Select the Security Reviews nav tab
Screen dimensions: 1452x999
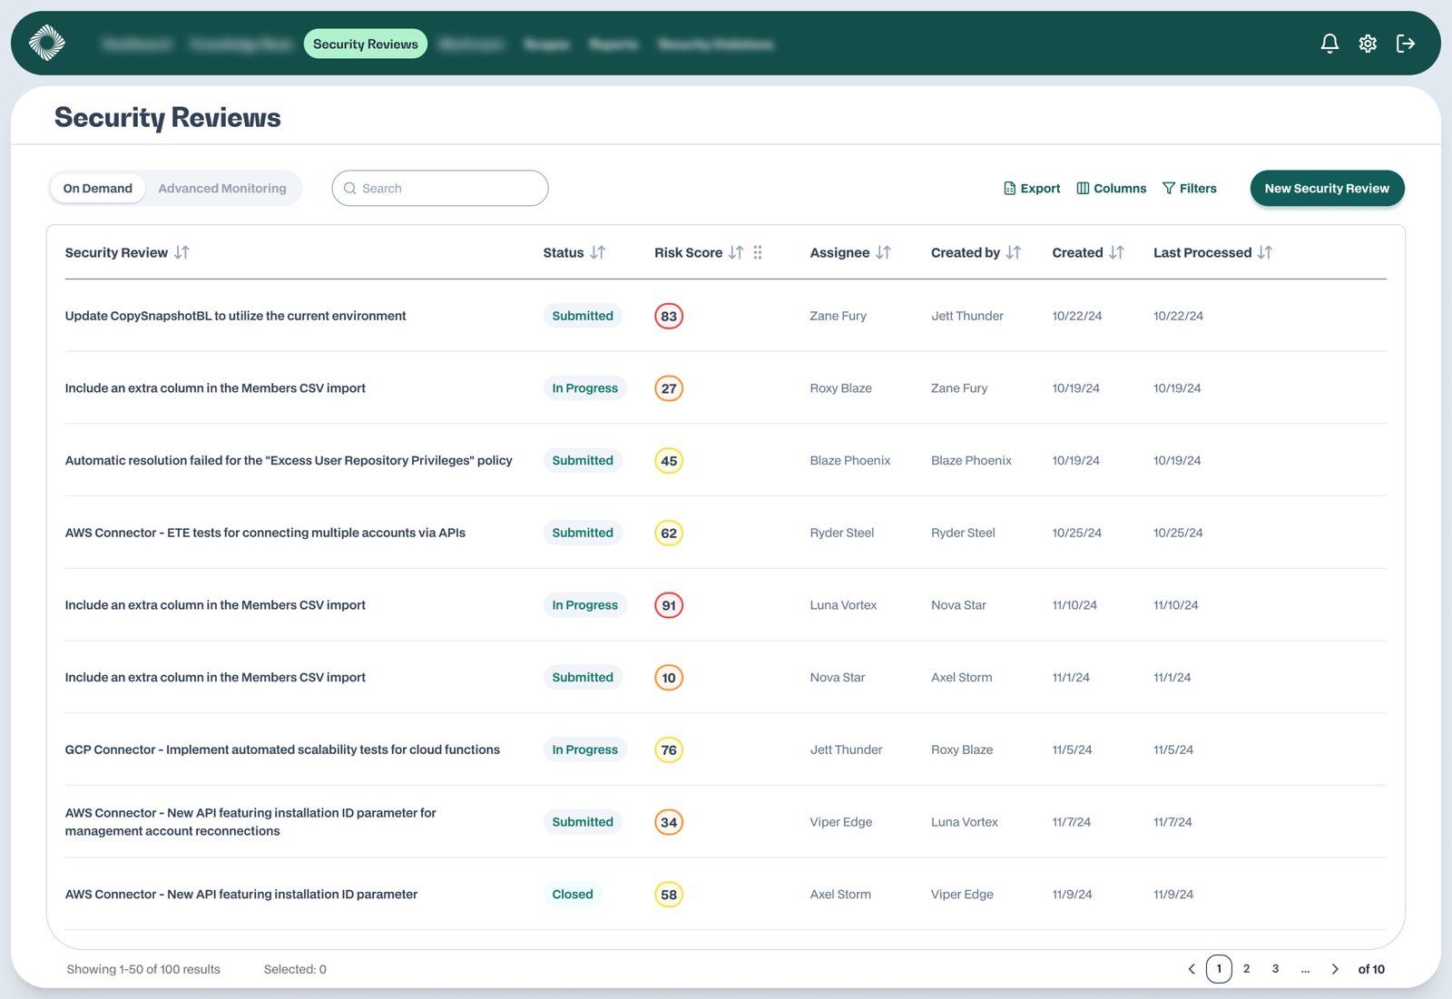click(x=366, y=44)
